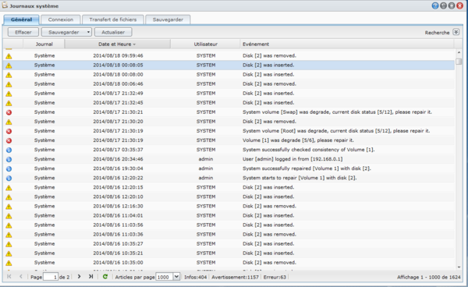Select event 'System successfully repaired [Volume 1] with disk [2].'
The height and width of the screenshot is (287, 468).
307,168
